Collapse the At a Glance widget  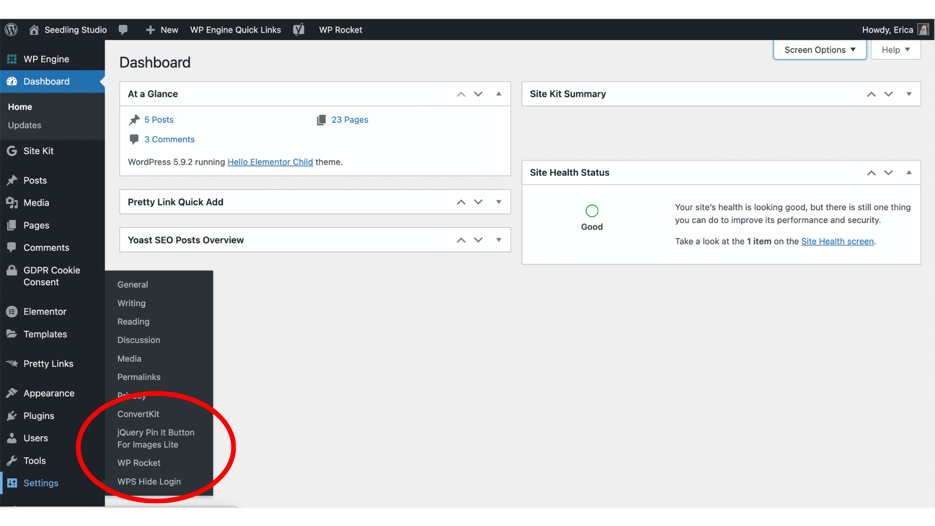(x=498, y=94)
